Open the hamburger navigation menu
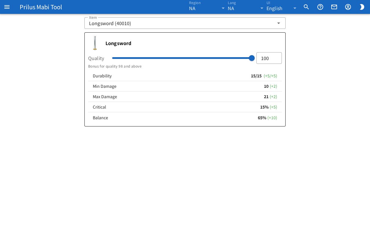This screenshot has width=370, height=231. click(7, 7)
